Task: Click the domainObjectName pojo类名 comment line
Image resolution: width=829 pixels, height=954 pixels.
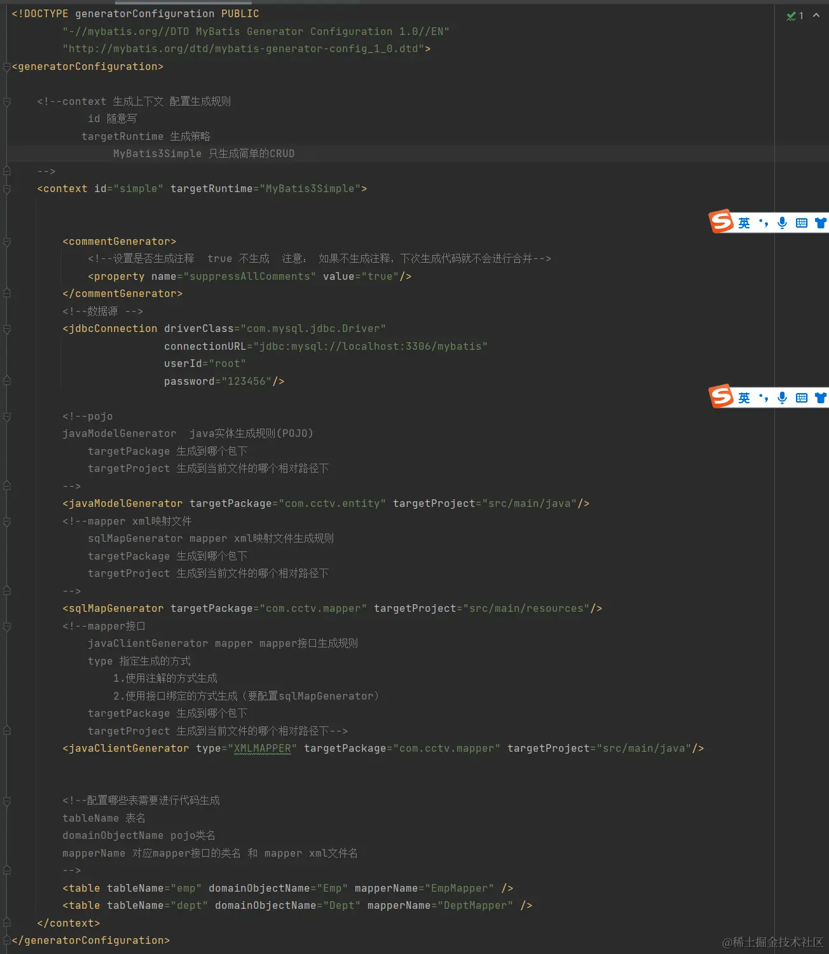Action: [x=139, y=836]
